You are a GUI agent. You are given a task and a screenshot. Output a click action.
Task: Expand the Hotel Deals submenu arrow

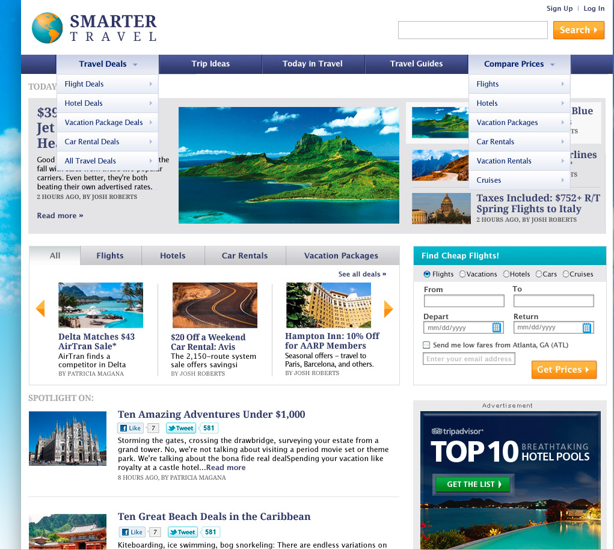(x=151, y=103)
